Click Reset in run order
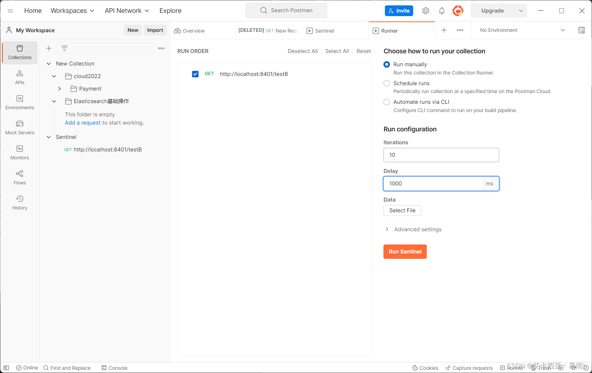The width and height of the screenshot is (592, 373). click(364, 51)
